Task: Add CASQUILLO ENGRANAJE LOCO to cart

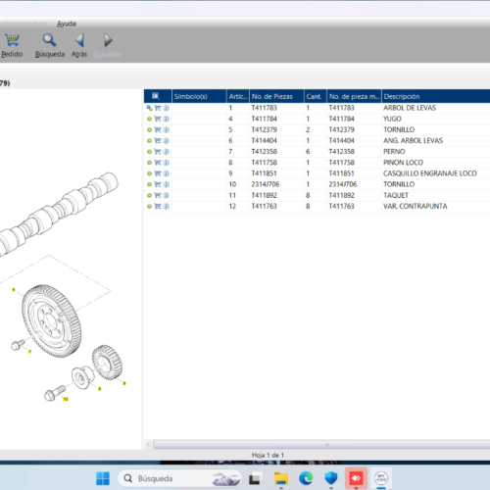Action: [x=158, y=173]
